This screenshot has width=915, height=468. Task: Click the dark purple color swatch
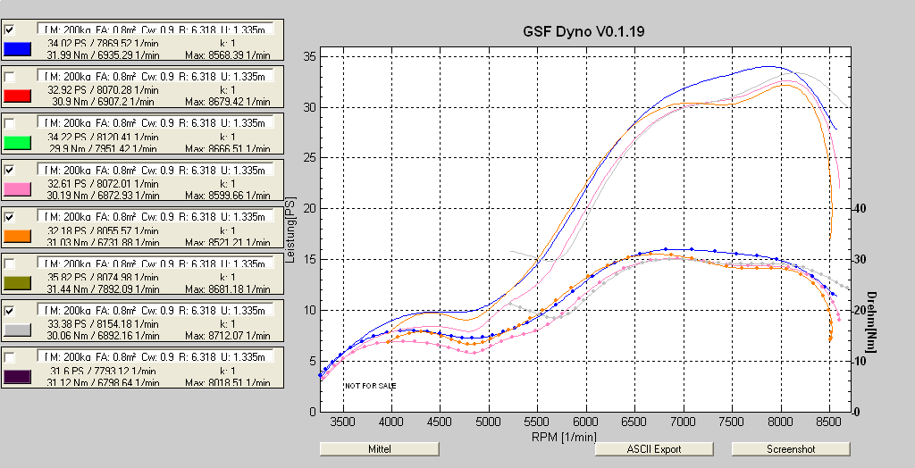[18, 376]
